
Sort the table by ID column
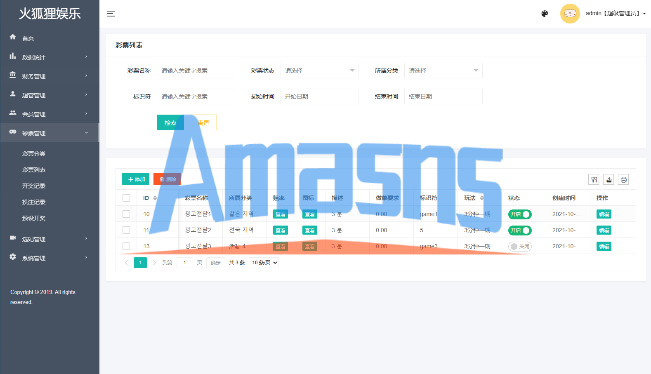point(155,198)
